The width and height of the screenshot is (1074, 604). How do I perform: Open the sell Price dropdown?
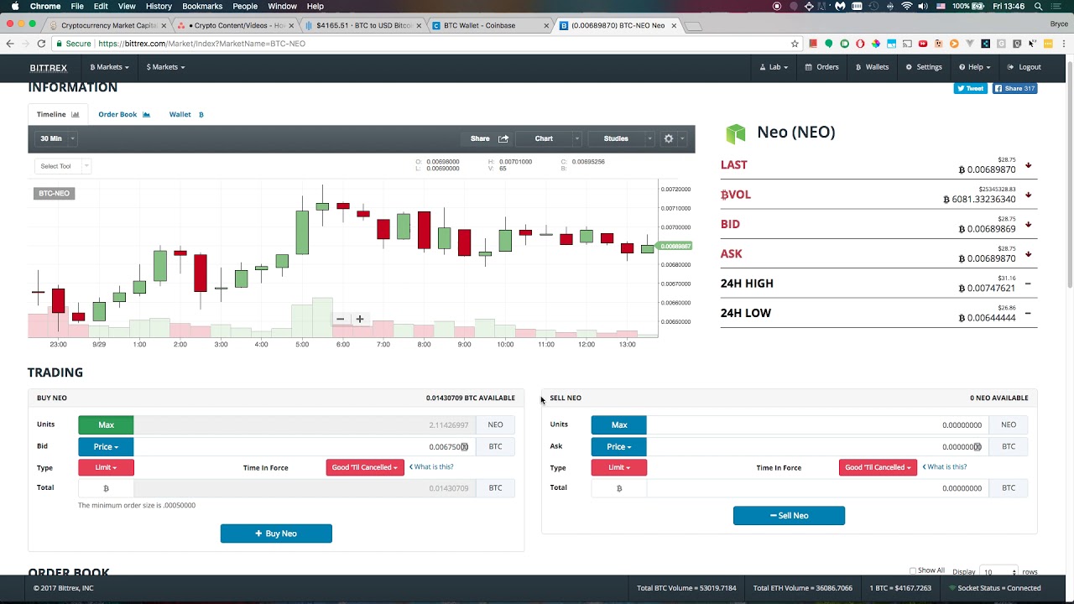[618, 446]
